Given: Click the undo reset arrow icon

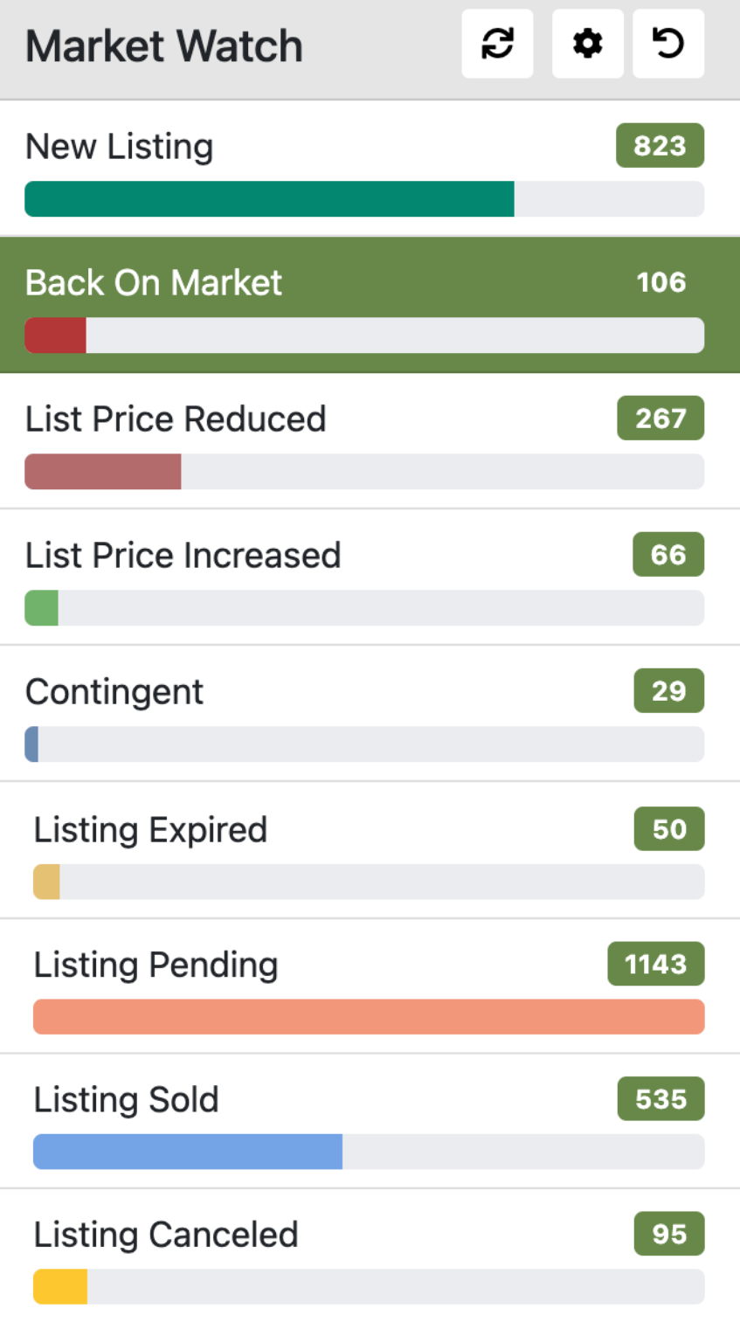Looking at the screenshot, I should 668,44.
